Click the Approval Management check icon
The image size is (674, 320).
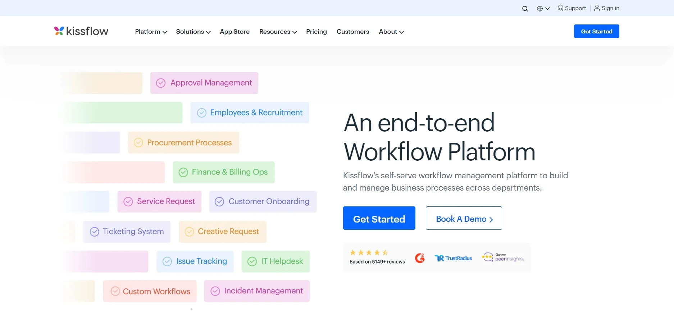point(161,83)
